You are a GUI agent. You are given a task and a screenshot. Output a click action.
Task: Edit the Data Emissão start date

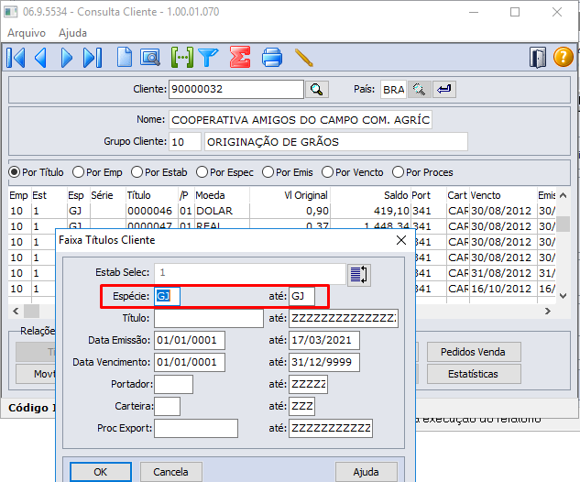pos(190,340)
